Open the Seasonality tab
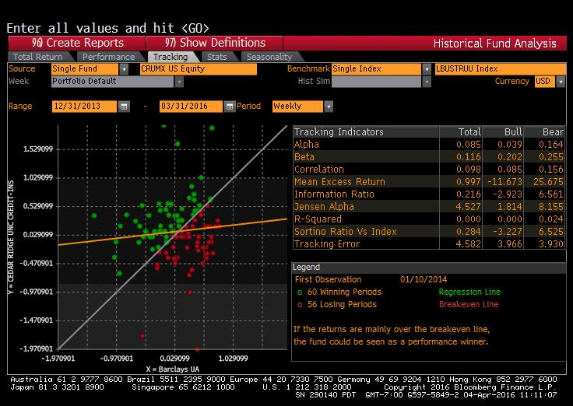 [269, 57]
